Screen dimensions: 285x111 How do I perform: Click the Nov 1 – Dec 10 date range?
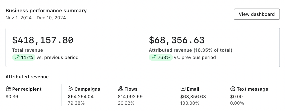click(36, 18)
